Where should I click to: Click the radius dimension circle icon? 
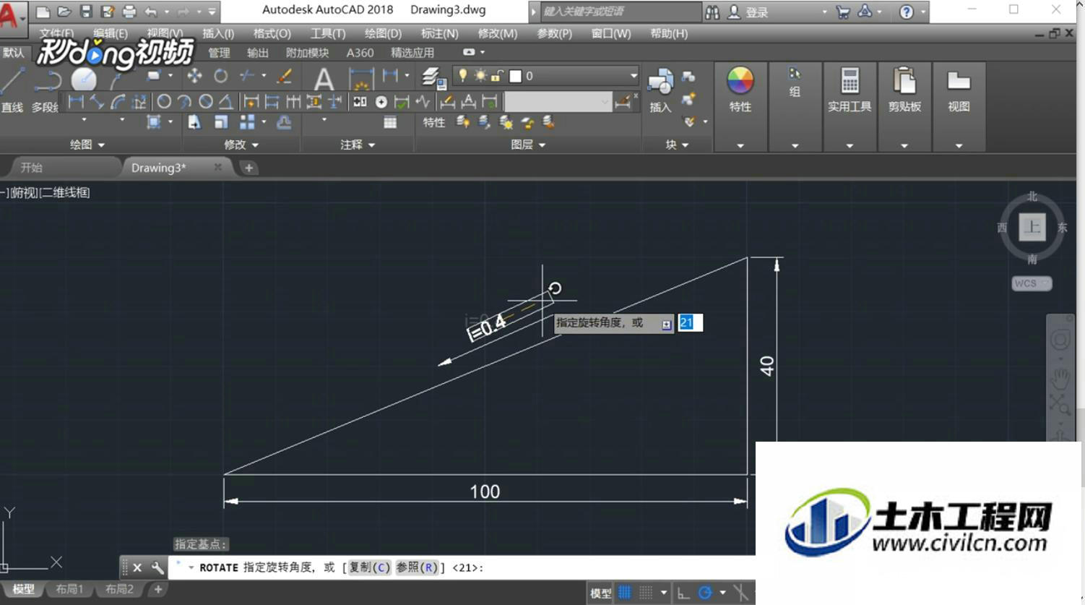[x=164, y=102]
